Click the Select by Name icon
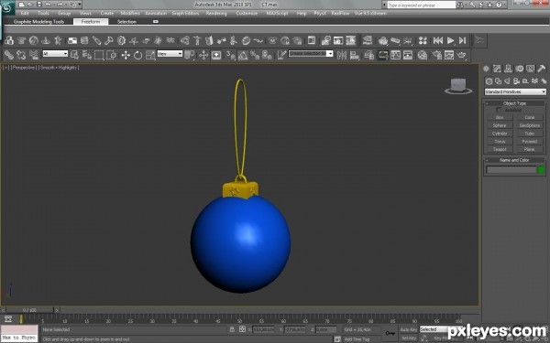This screenshot has width=550, height=343. pos(87,55)
